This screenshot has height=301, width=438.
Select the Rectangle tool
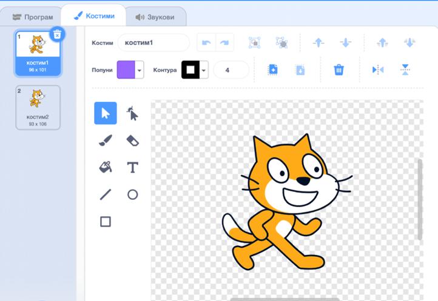106,222
